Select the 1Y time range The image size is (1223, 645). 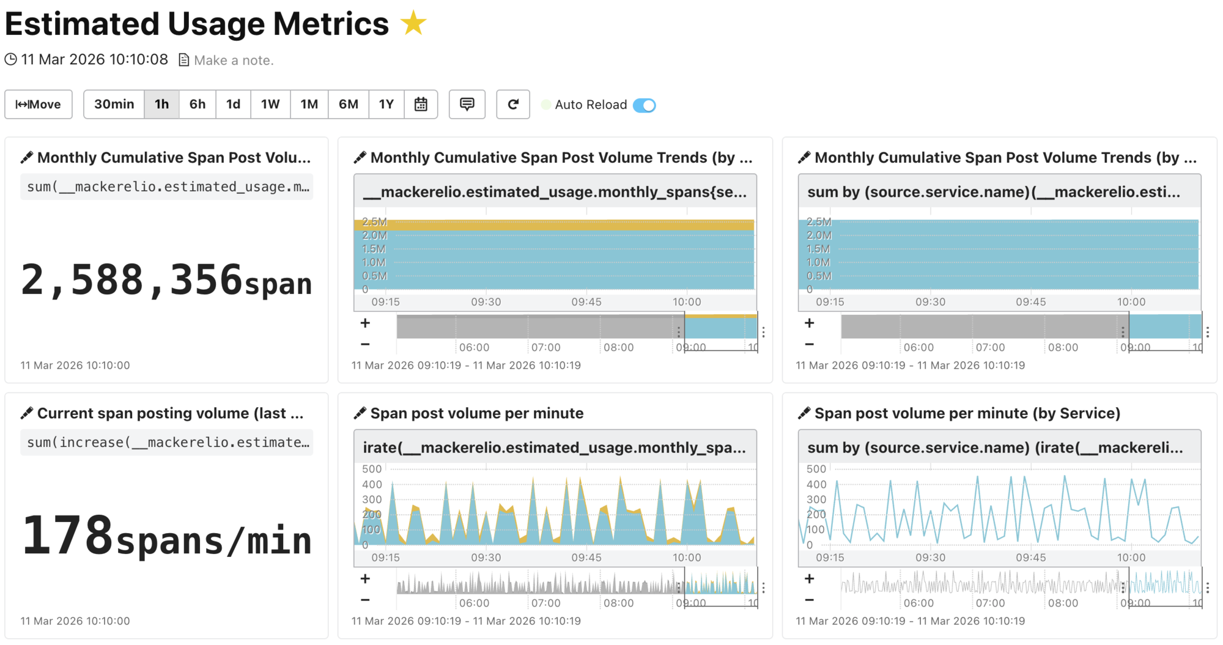click(386, 105)
